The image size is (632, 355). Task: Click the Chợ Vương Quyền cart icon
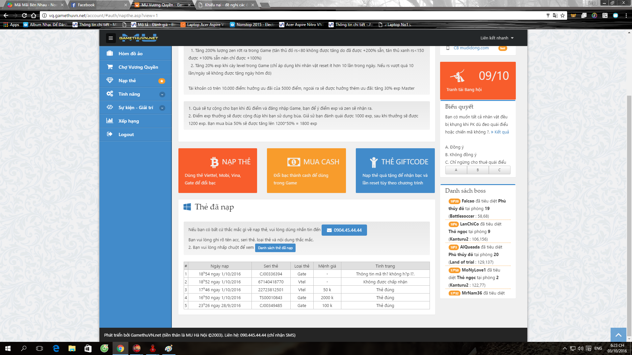tap(110, 67)
